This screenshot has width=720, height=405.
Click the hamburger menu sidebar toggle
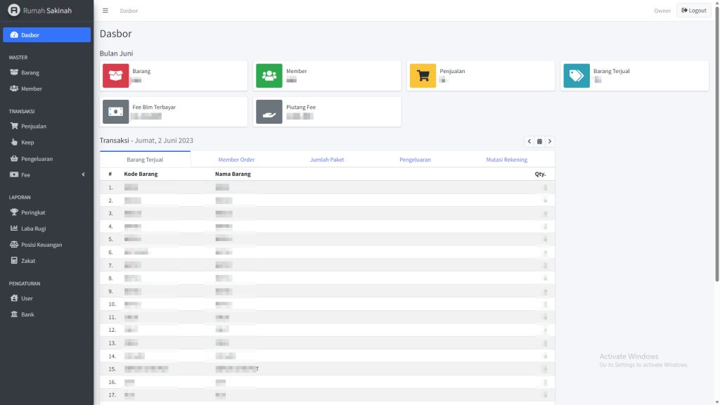point(105,11)
